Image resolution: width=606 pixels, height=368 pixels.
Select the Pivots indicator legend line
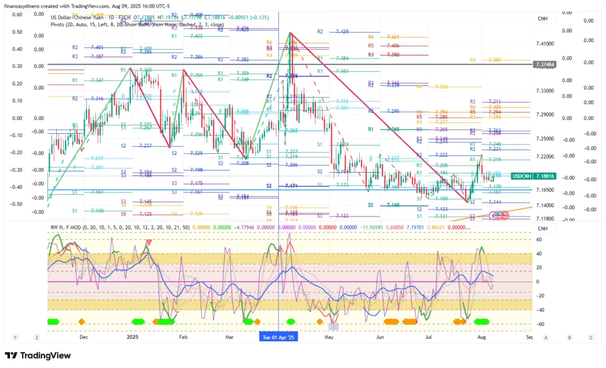coord(137,24)
